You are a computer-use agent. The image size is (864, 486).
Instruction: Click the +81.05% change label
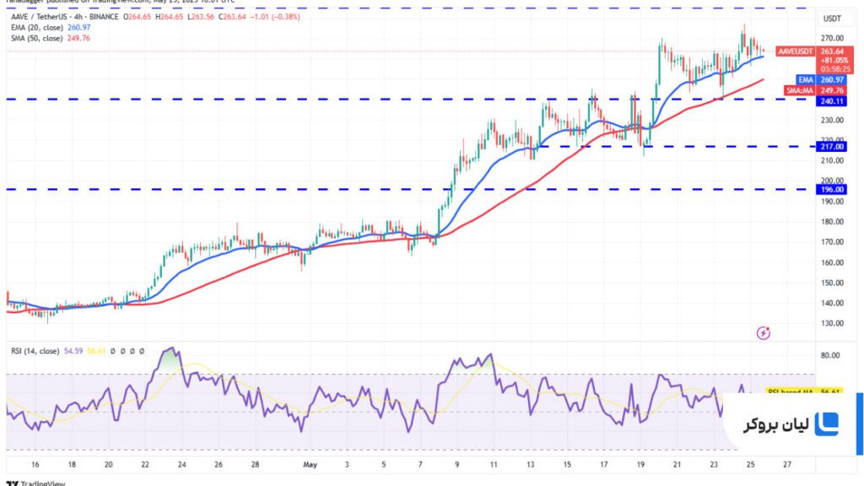pos(834,61)
